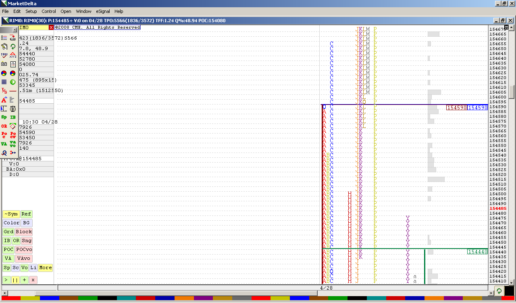Click the vertical scrollbar up arrow
Viewport: 516px width, 303px height.
(512, 28)
